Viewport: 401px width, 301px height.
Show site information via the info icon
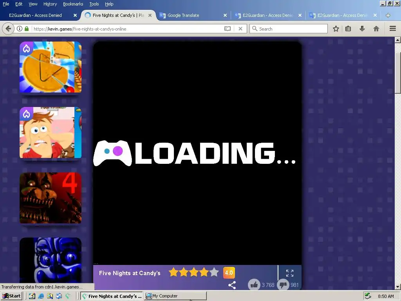point(20,29)
